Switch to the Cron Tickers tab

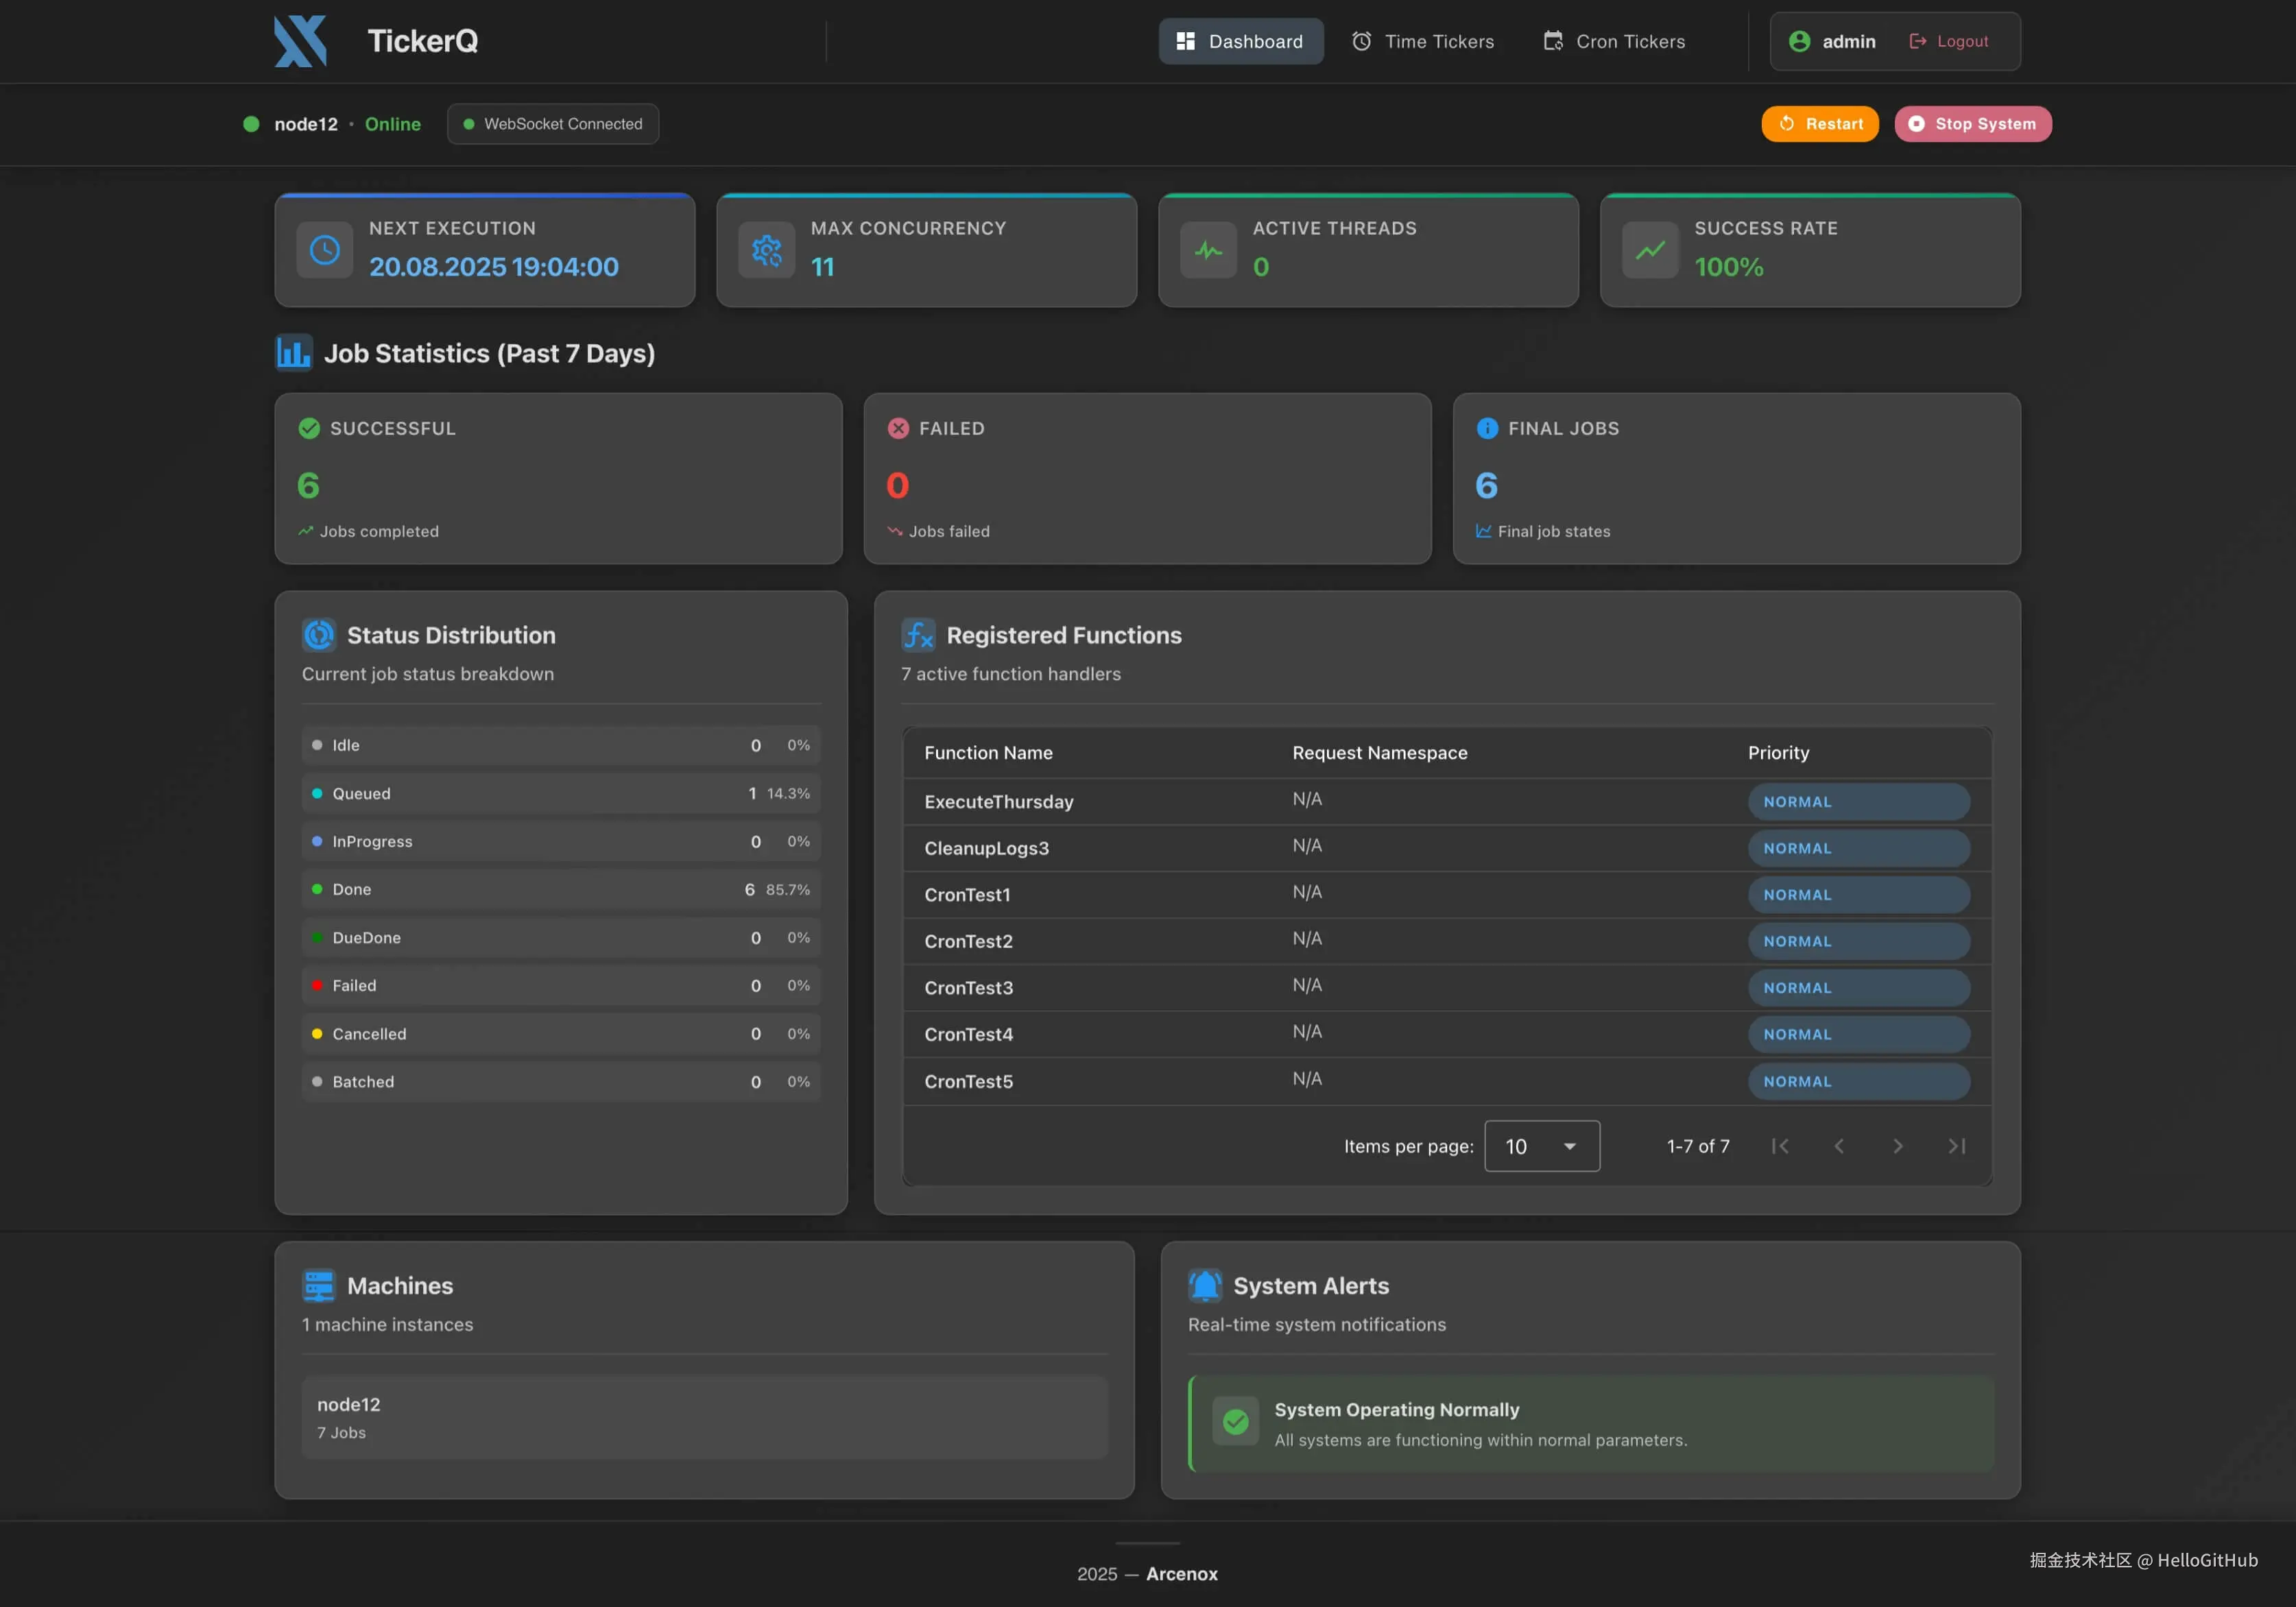(1614, 41)
